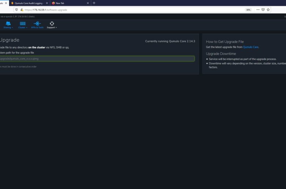Open the Sharing menu
Image resolution: width=286 pixels, height=189 pixels.
[8, 25]
